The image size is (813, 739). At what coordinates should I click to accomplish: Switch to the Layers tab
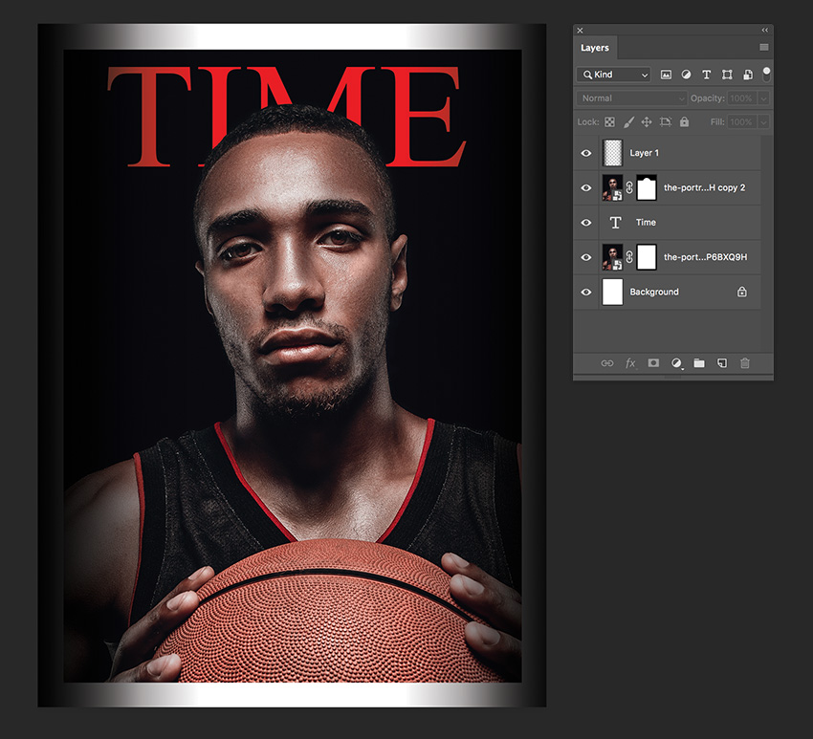tap(595, 47)
